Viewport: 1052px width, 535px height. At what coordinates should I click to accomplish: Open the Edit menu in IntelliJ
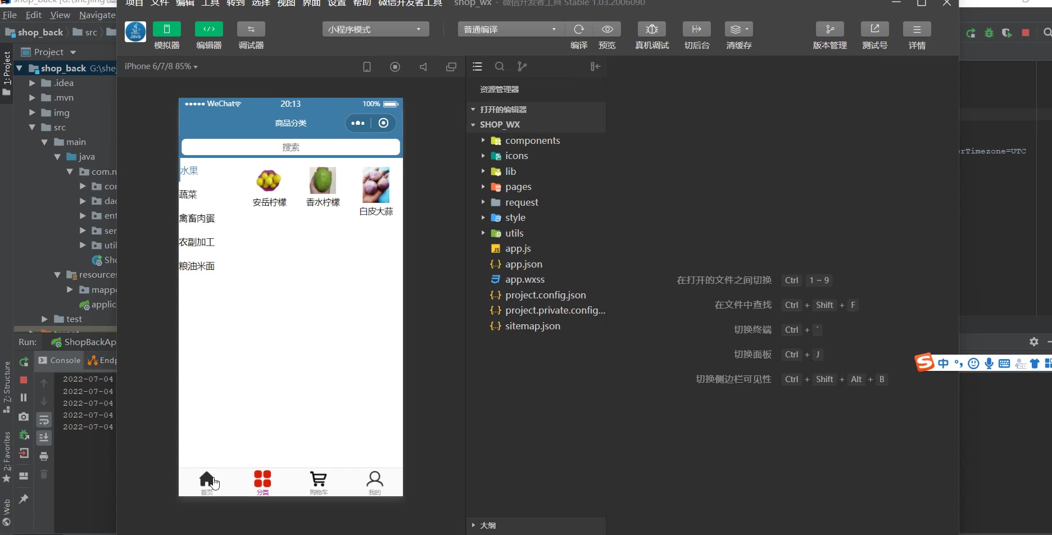[x=34, y=15]
